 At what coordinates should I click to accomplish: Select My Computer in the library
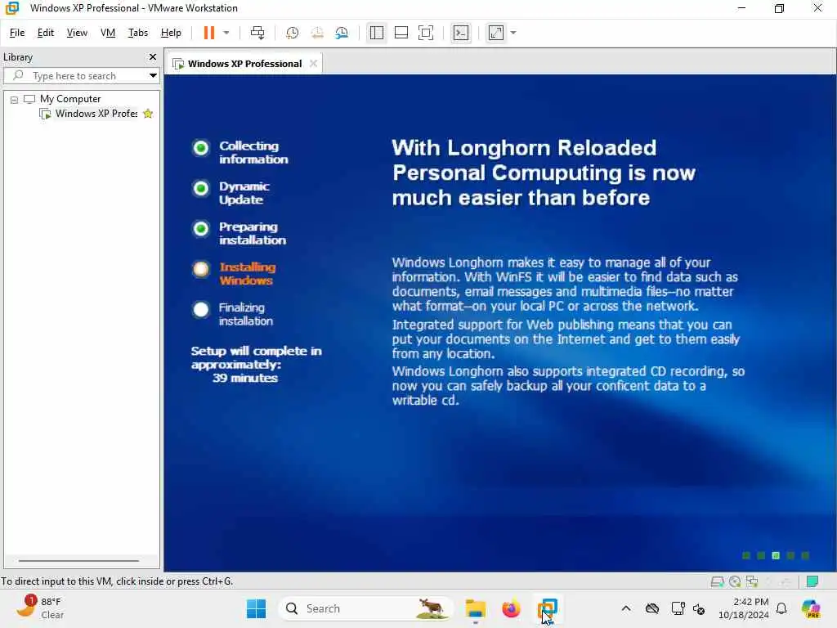point(70,99)
